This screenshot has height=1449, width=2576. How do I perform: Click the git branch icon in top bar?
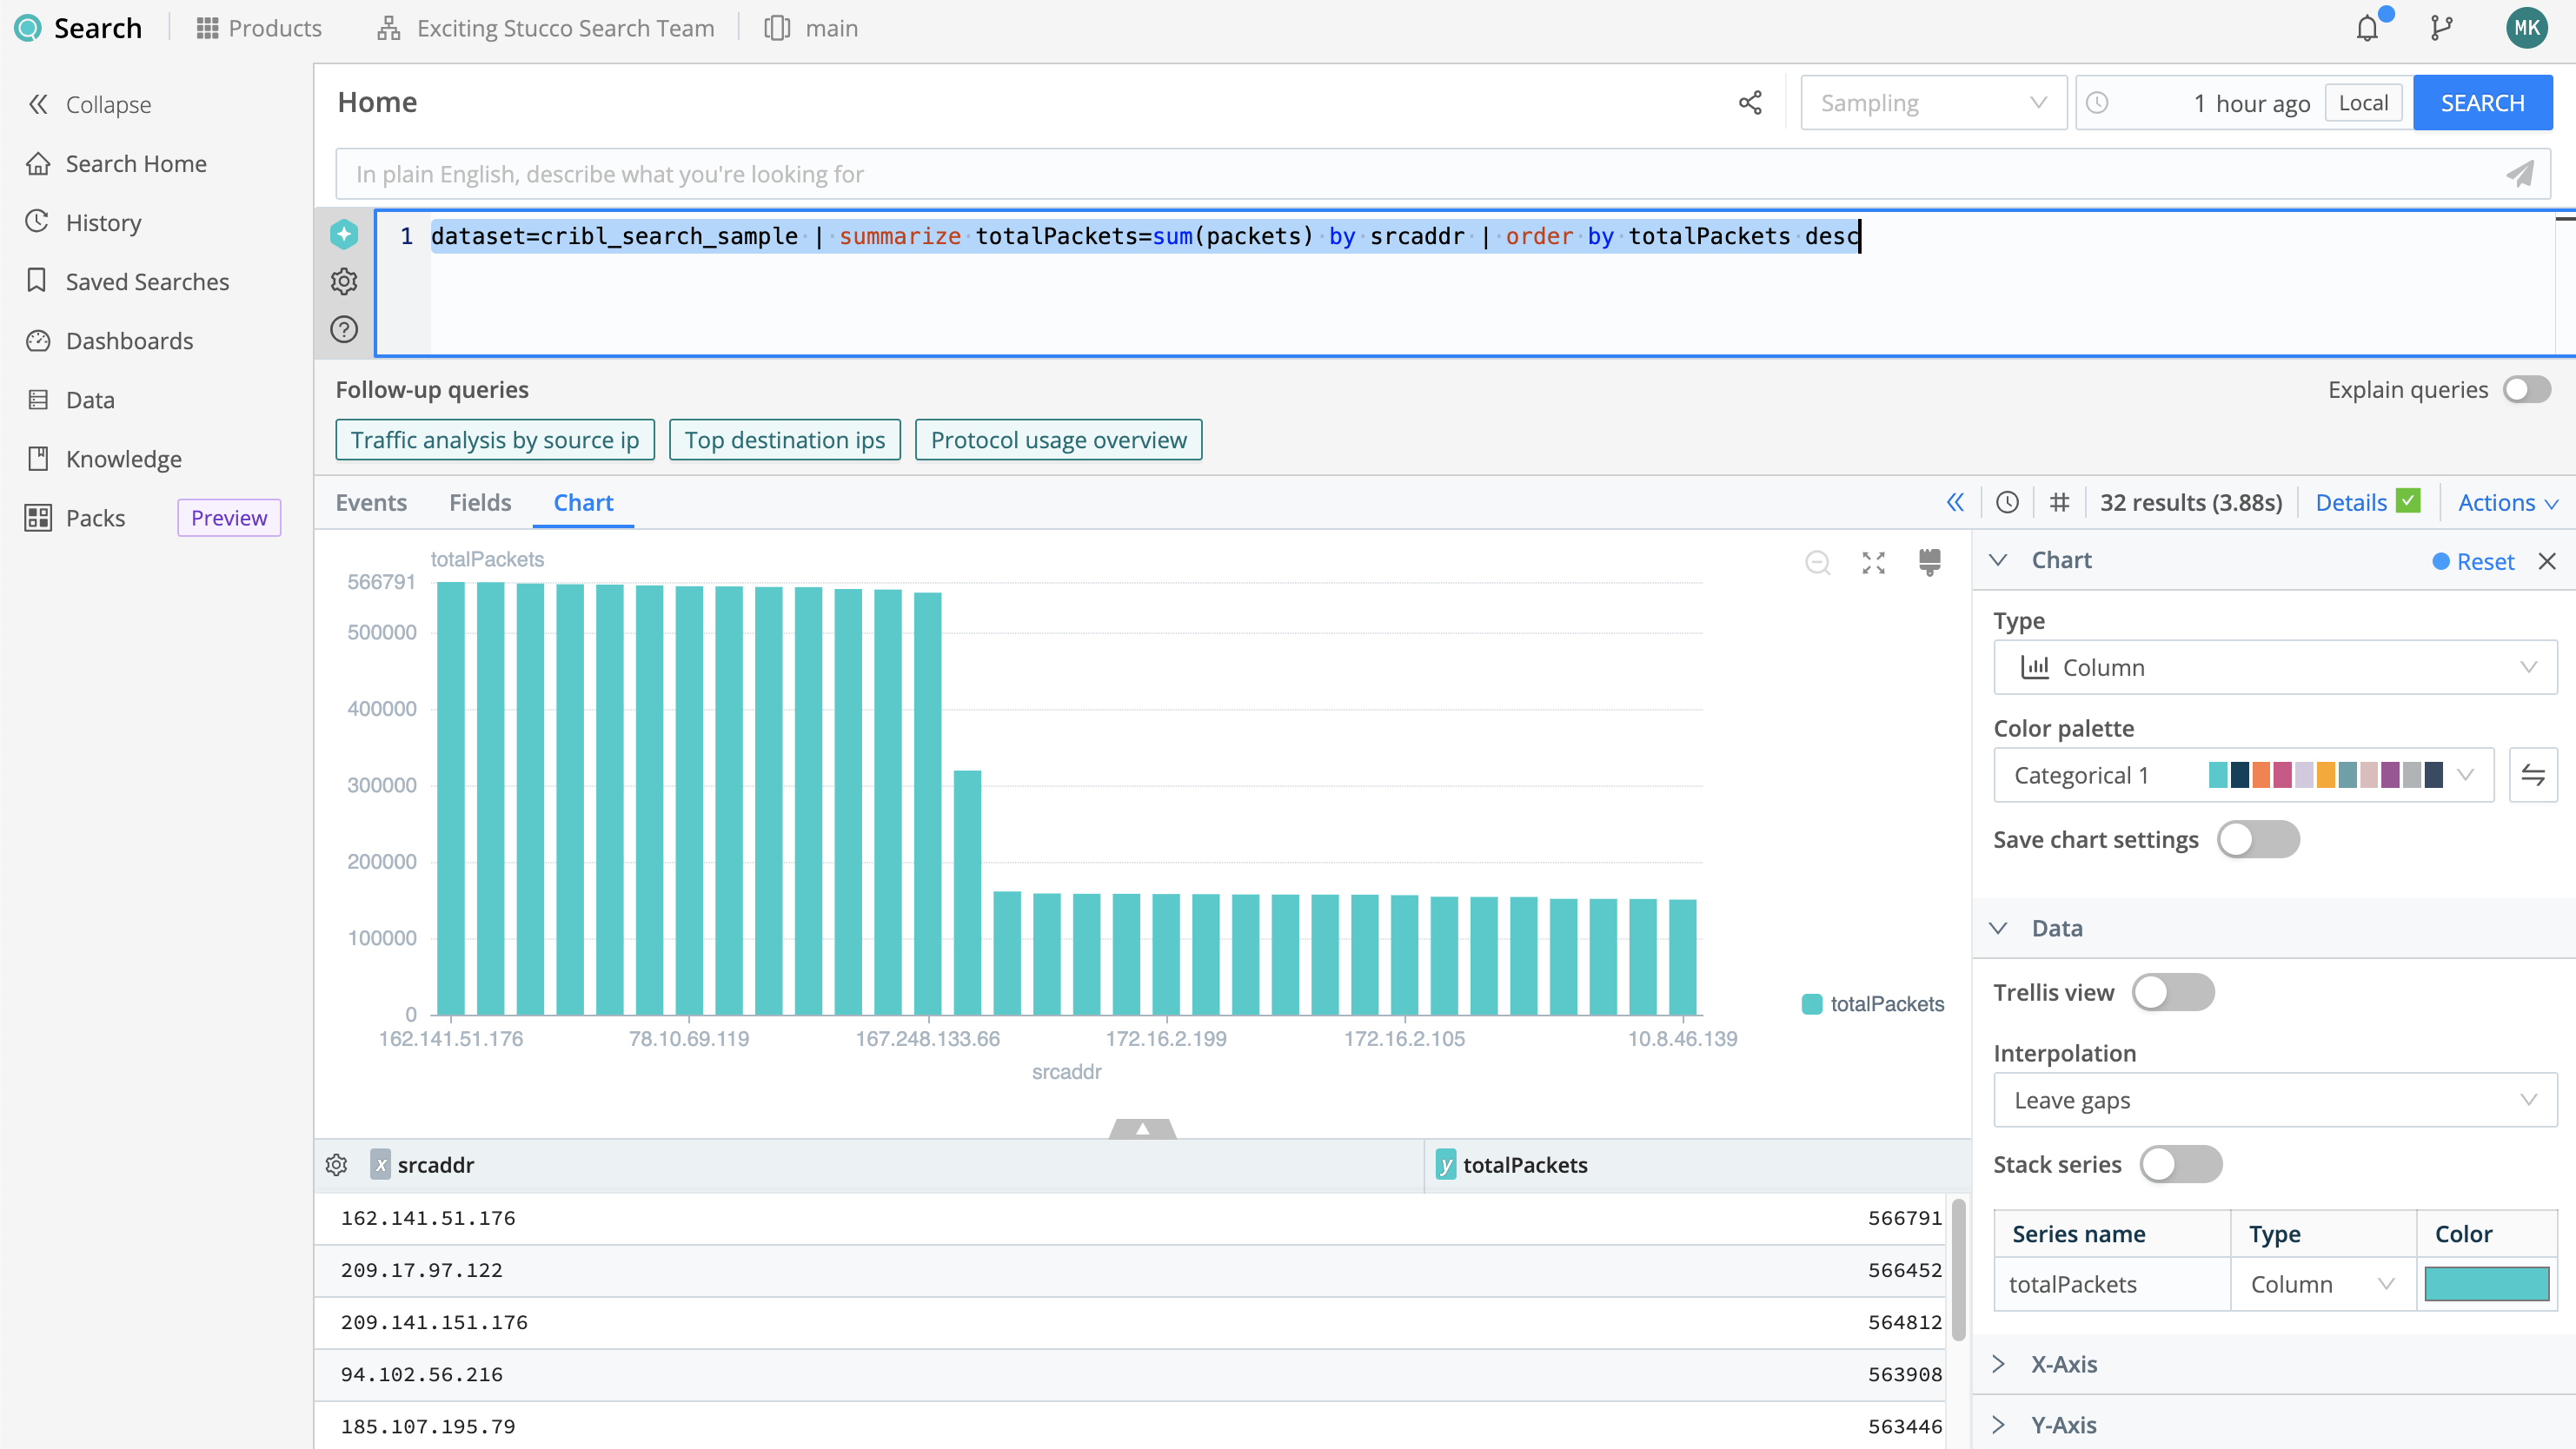tap(2441, 28)
